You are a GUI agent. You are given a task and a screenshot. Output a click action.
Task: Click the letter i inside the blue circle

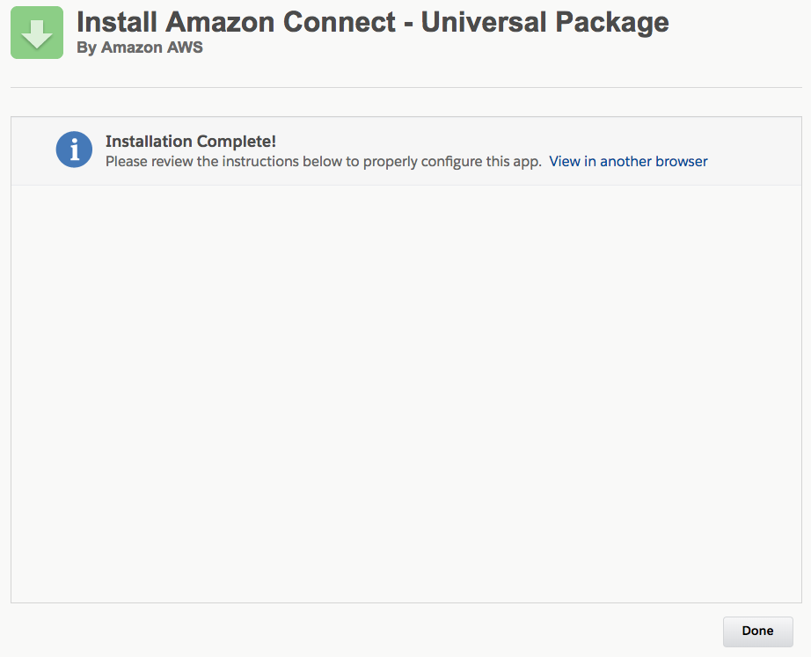point(75,150)
